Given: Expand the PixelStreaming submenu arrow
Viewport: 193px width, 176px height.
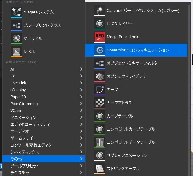Looking at the screenshot, I should click(x=81, y=104).
